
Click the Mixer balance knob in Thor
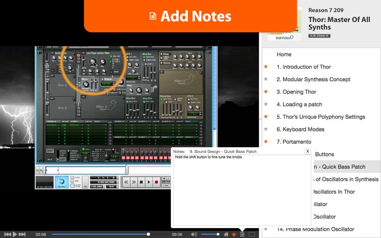point(86,84)
